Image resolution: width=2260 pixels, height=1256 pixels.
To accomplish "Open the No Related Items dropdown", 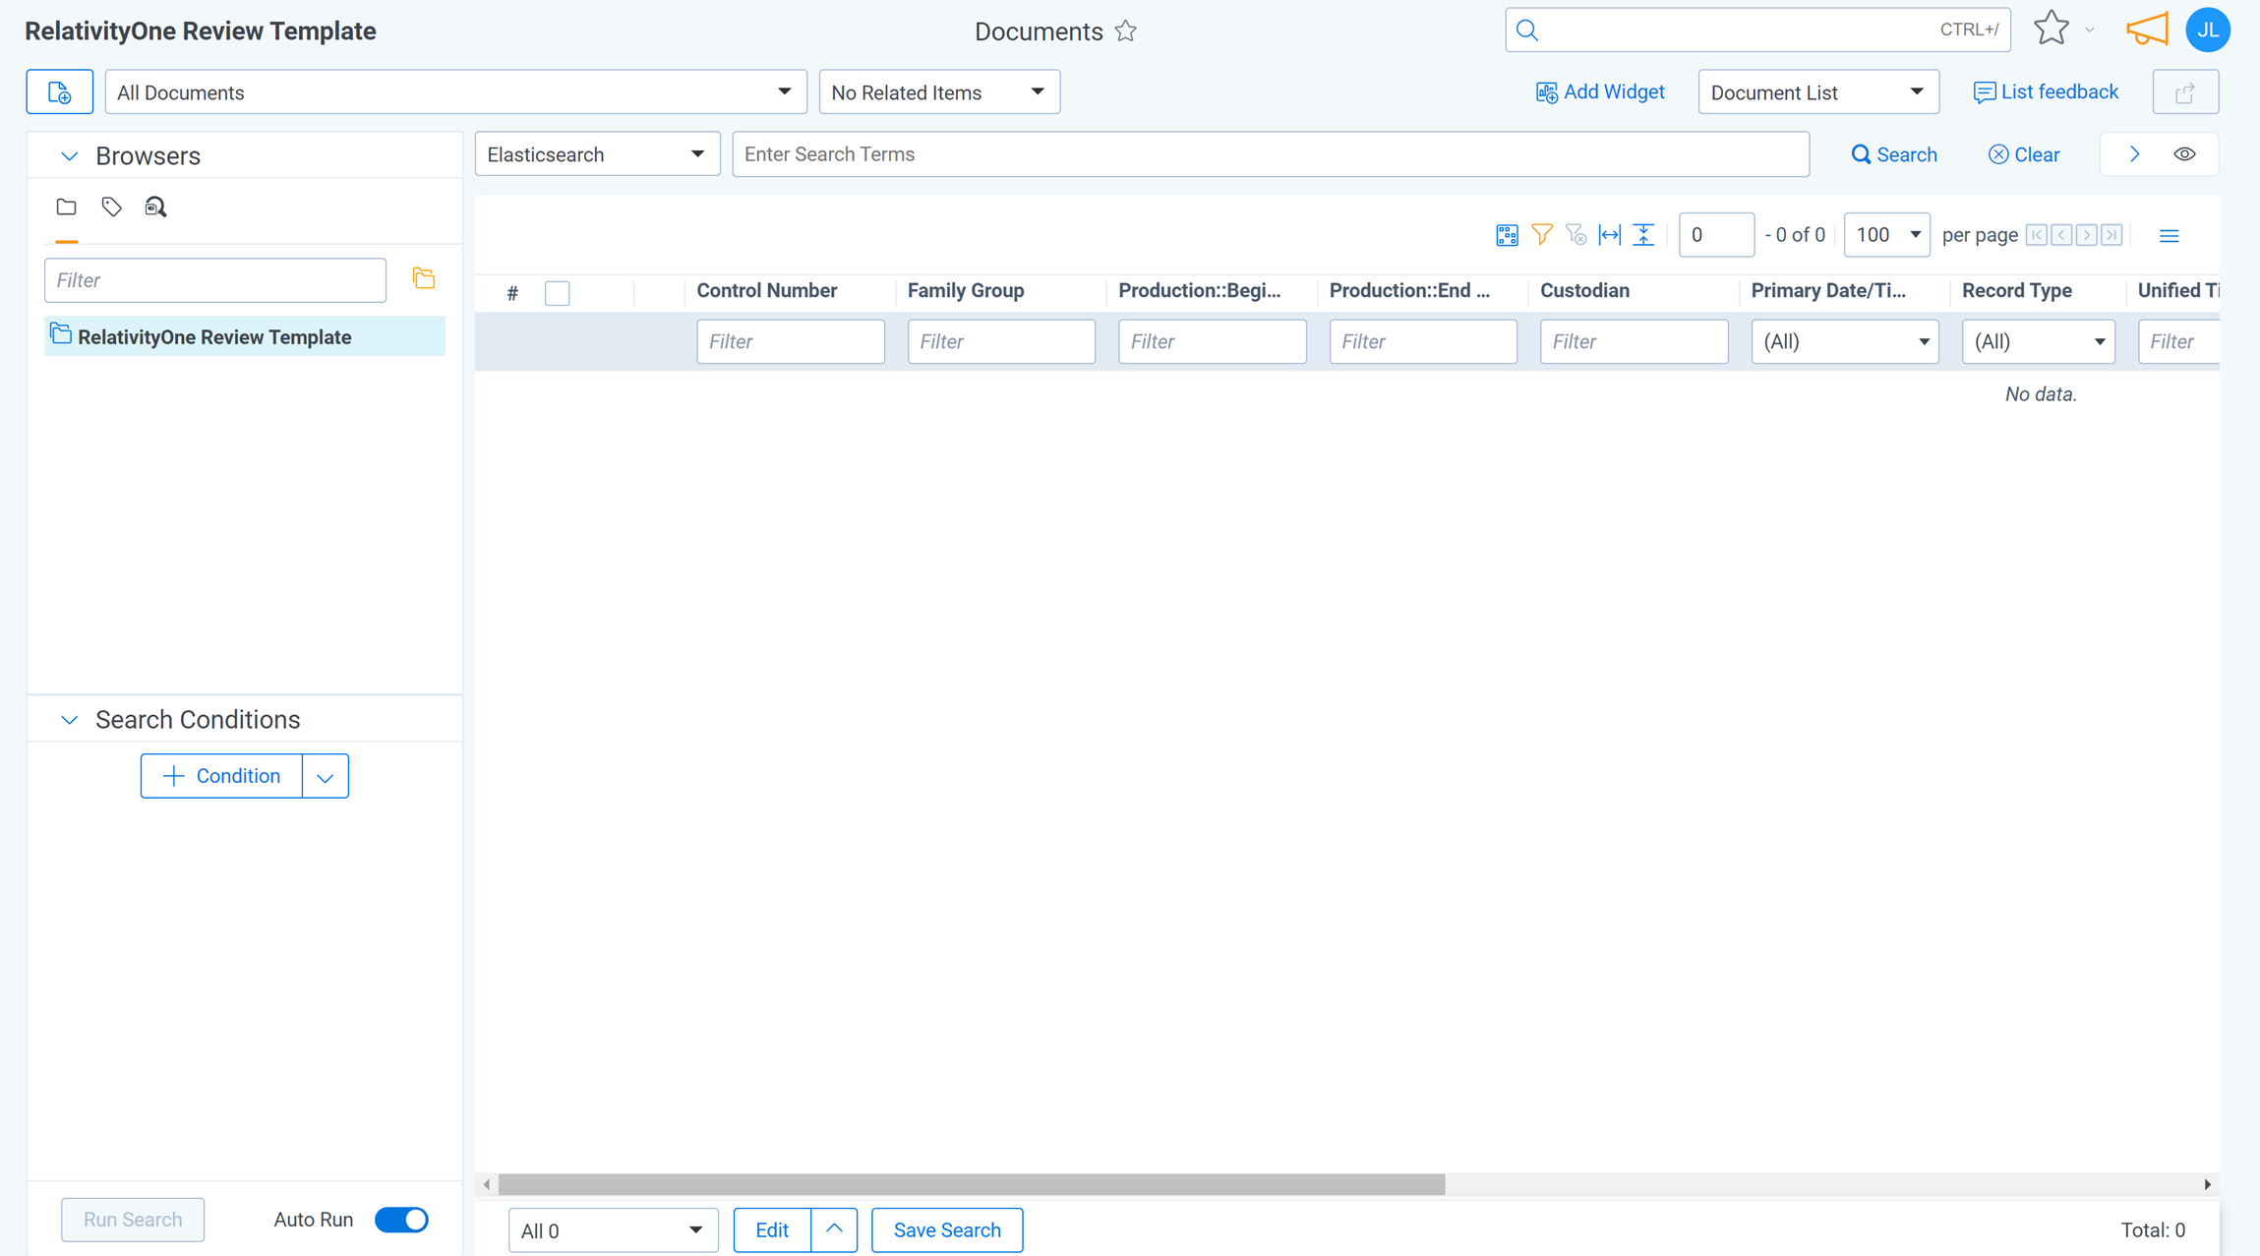I will point(939,92).
